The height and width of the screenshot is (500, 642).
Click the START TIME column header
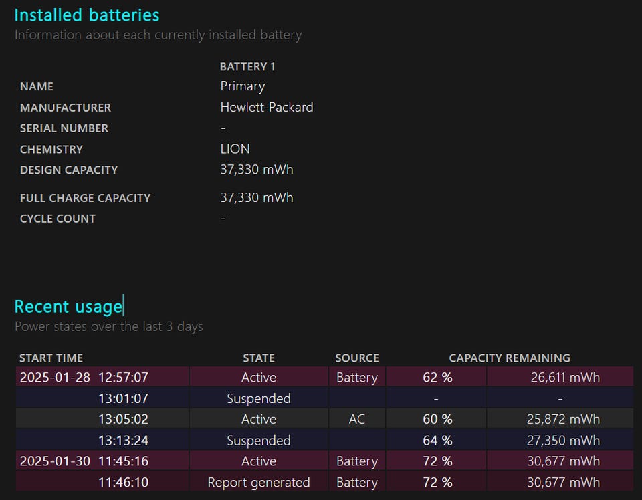pyautogui.click(x=51, y=358)
